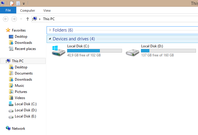The width and height of the screenshot is (198, 135).
Task: Open Documents in navigation pane
Action: point(24,73)
